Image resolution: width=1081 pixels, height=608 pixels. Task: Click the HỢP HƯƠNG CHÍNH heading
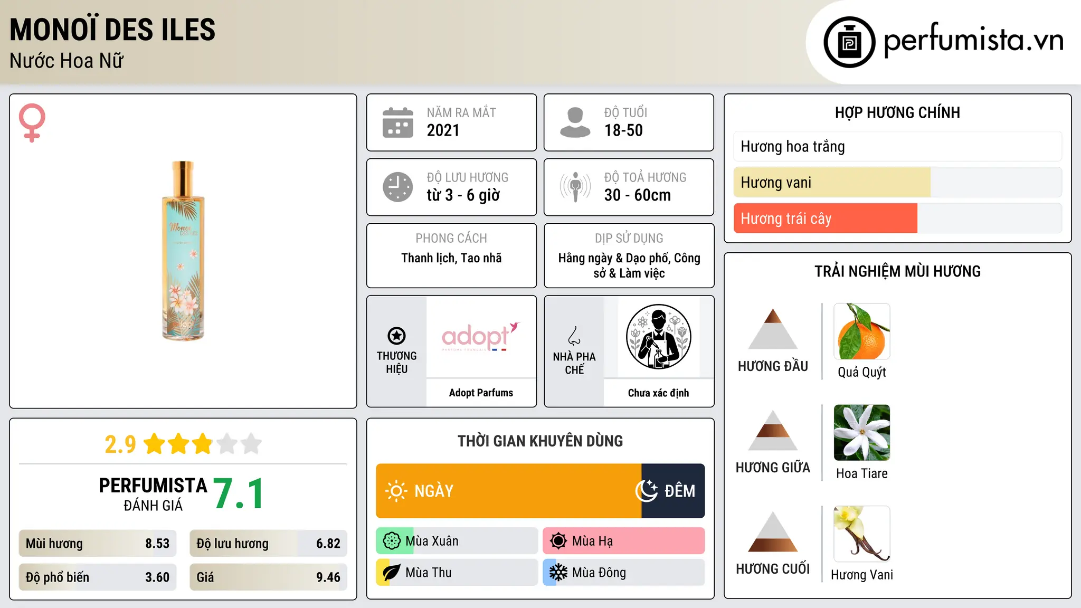(897, 112)
